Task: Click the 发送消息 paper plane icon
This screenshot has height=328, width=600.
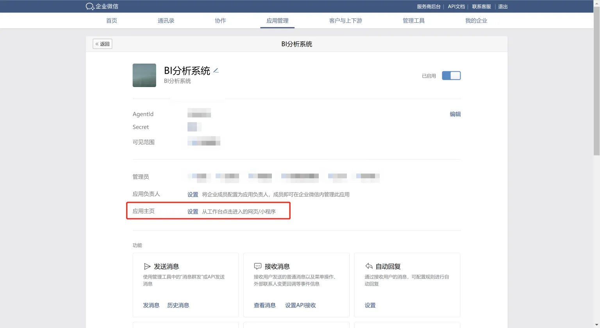Action: coord(147,266)
